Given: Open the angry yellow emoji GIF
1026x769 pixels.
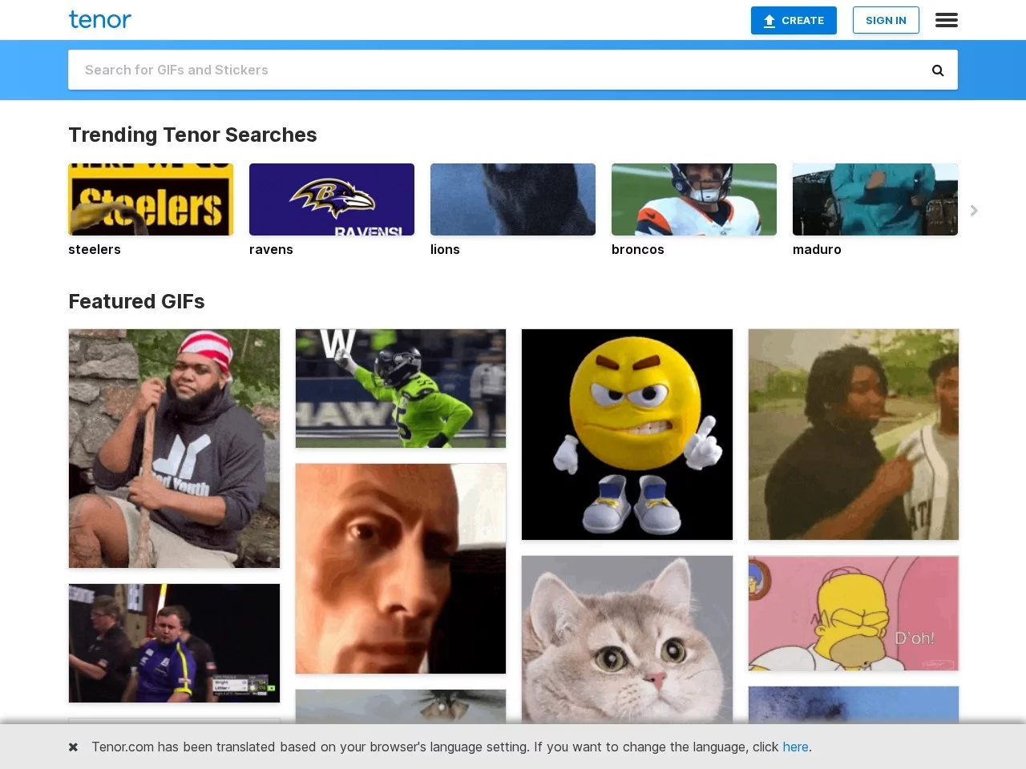Looking at the screenshot, I should 627,434.
